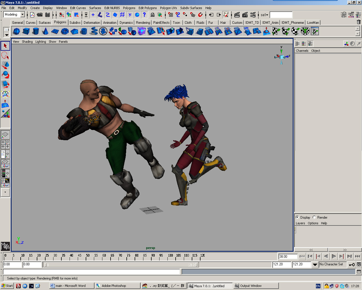Screen dimensions: 362x290
Task: Select the Render radio button
Action: tap(314, 217)
